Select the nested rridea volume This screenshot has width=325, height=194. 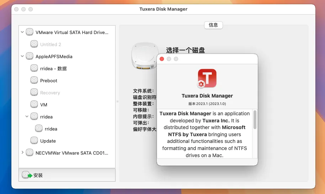(51, 129)
